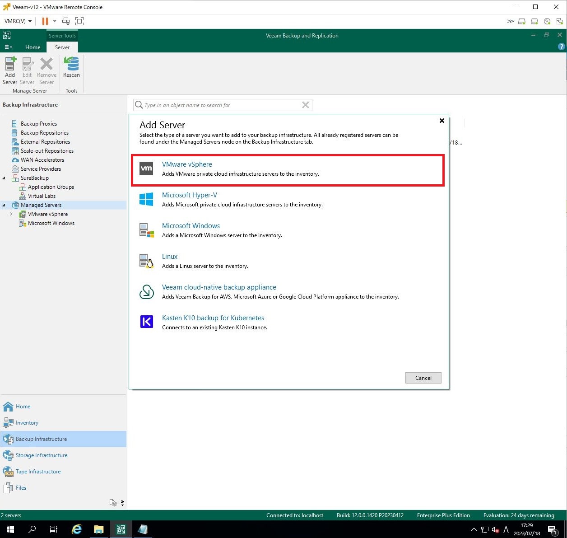This screenshot has width=567, height=538.
Task: Click Windows Start button
Action: (x=10, y=529)
